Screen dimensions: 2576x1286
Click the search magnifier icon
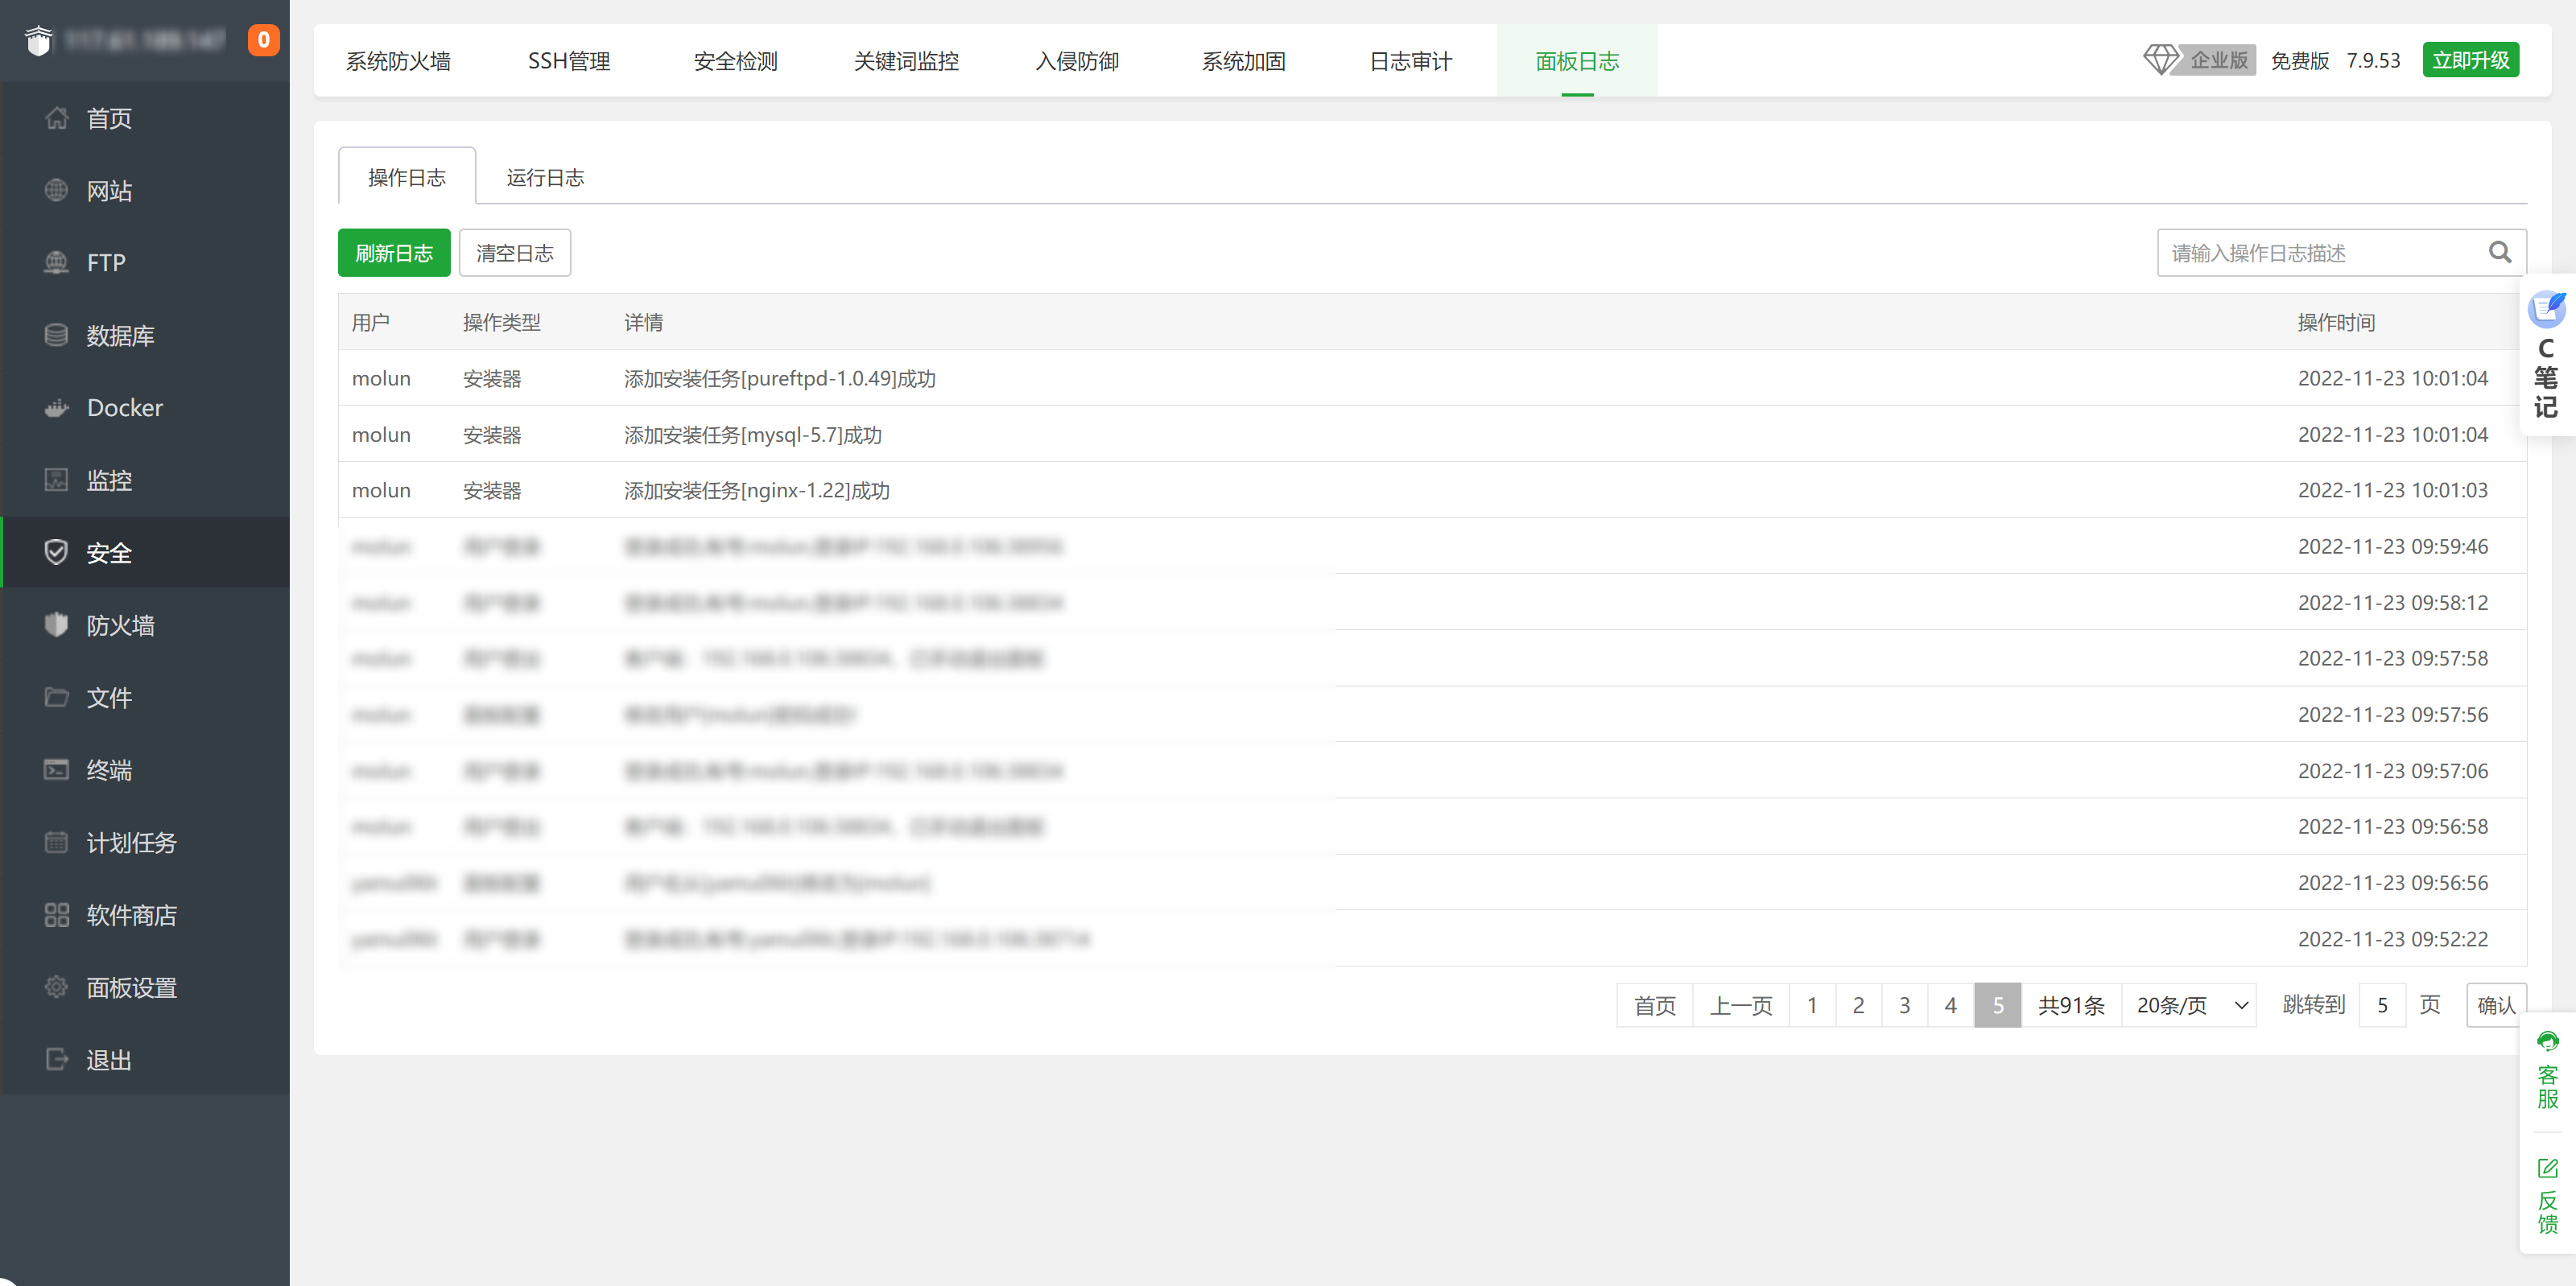(x=2499, y=253)
